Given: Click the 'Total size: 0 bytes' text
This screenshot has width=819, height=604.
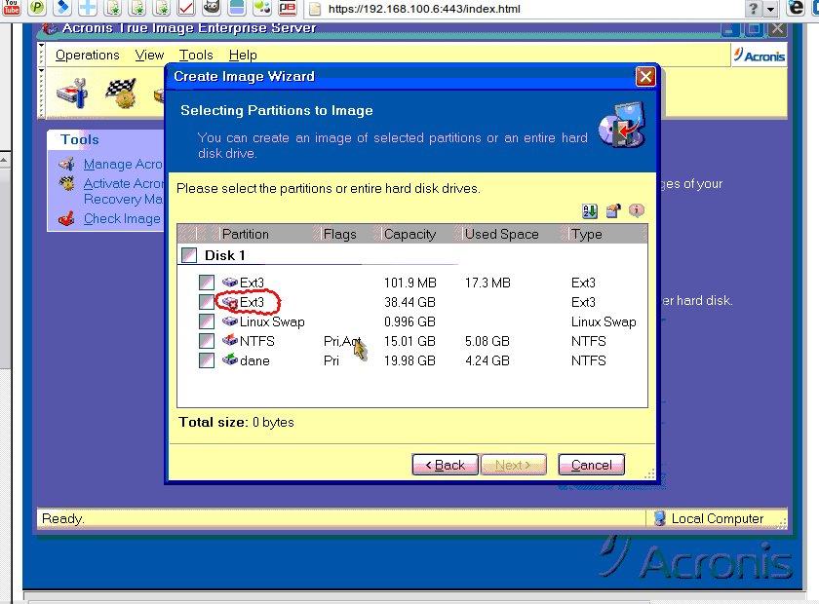Looking at the screenshot, I should click(x=237, y=422).
